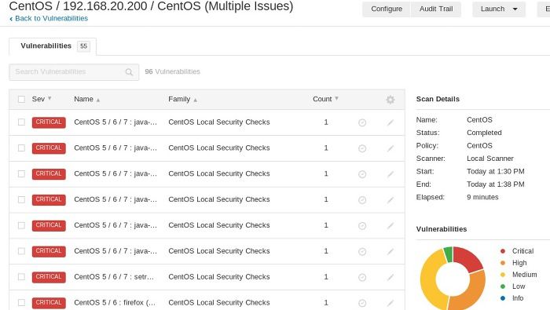Click the circle check icon in firefox row
Image resolution: width=550 pixels, height=310 pixels.
(x=362, y=303)
